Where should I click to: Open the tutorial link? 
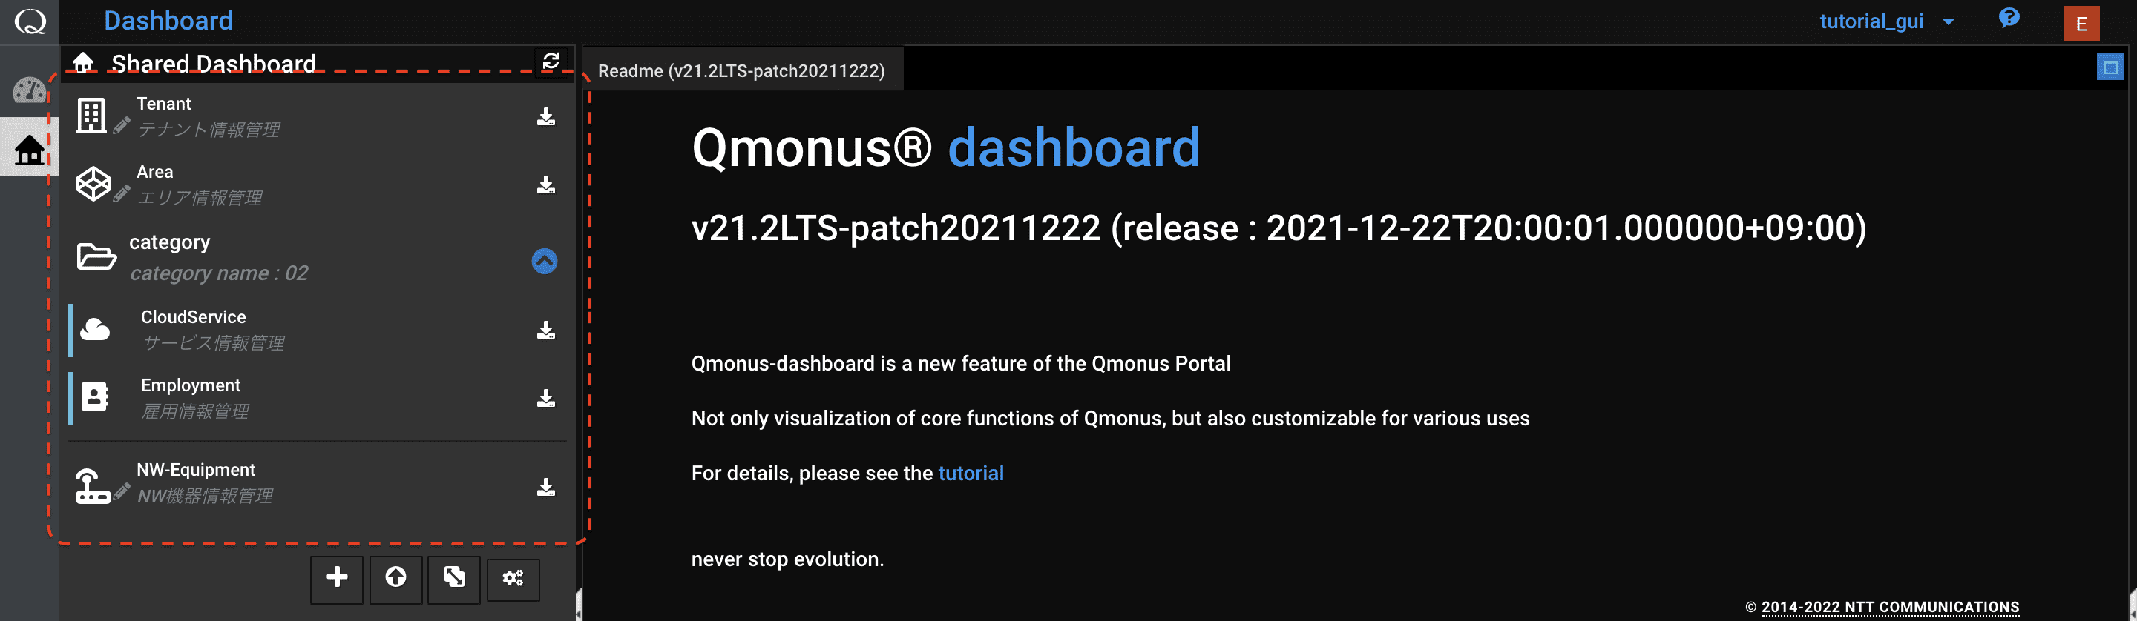point(971,473)
